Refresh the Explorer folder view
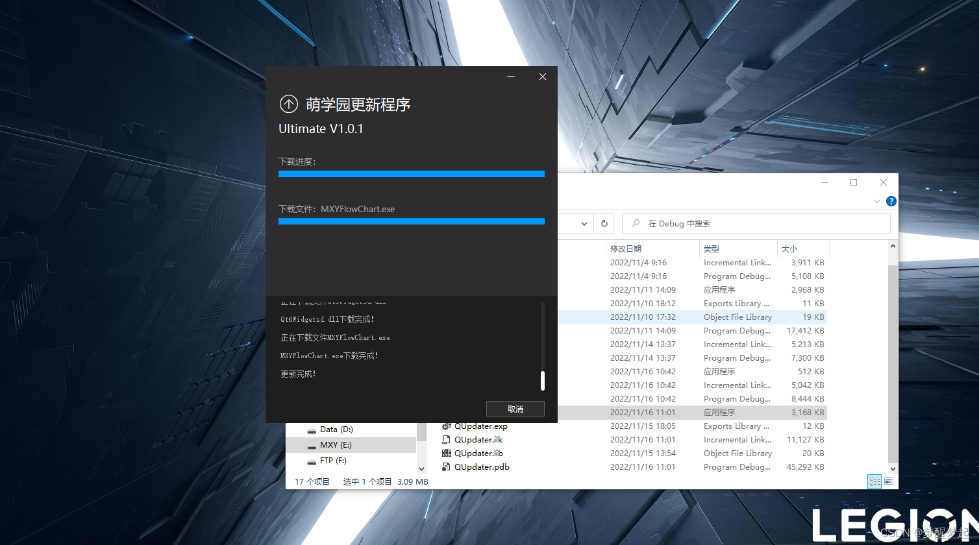This screenshot has width=979, height=545. click(x=604, y=223)
